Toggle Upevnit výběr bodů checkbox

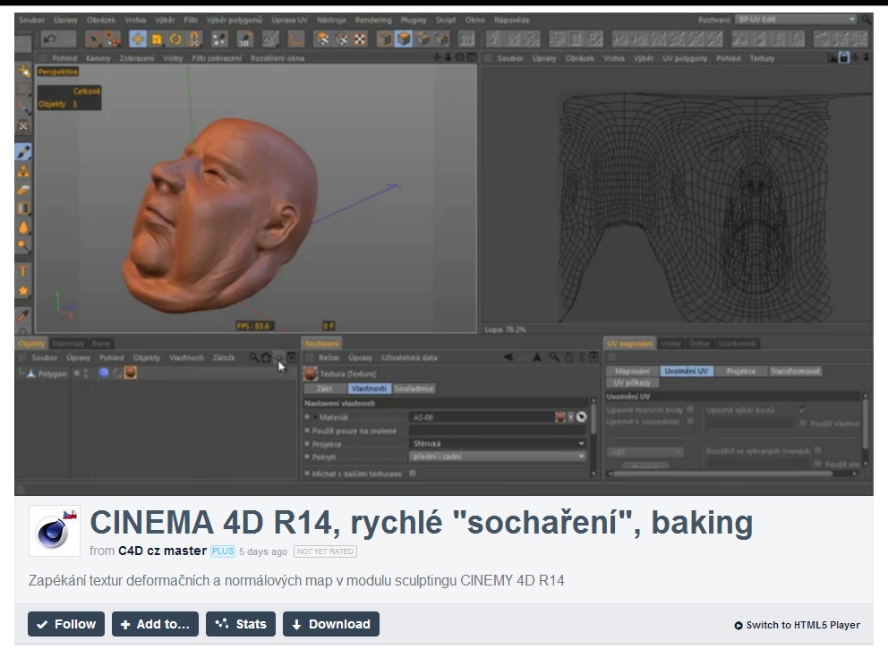(803, 409)
